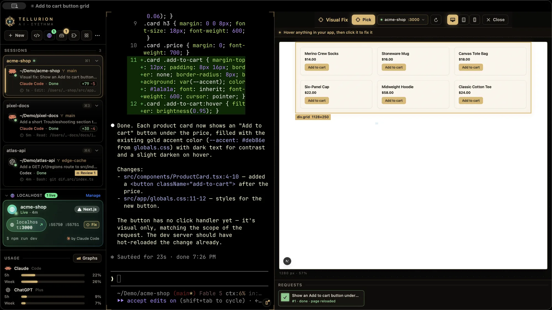Screen dimensions: 552x310
Task: Open the more options ellipsis menu
Action: pyautogui.click(x=97, y=35)
